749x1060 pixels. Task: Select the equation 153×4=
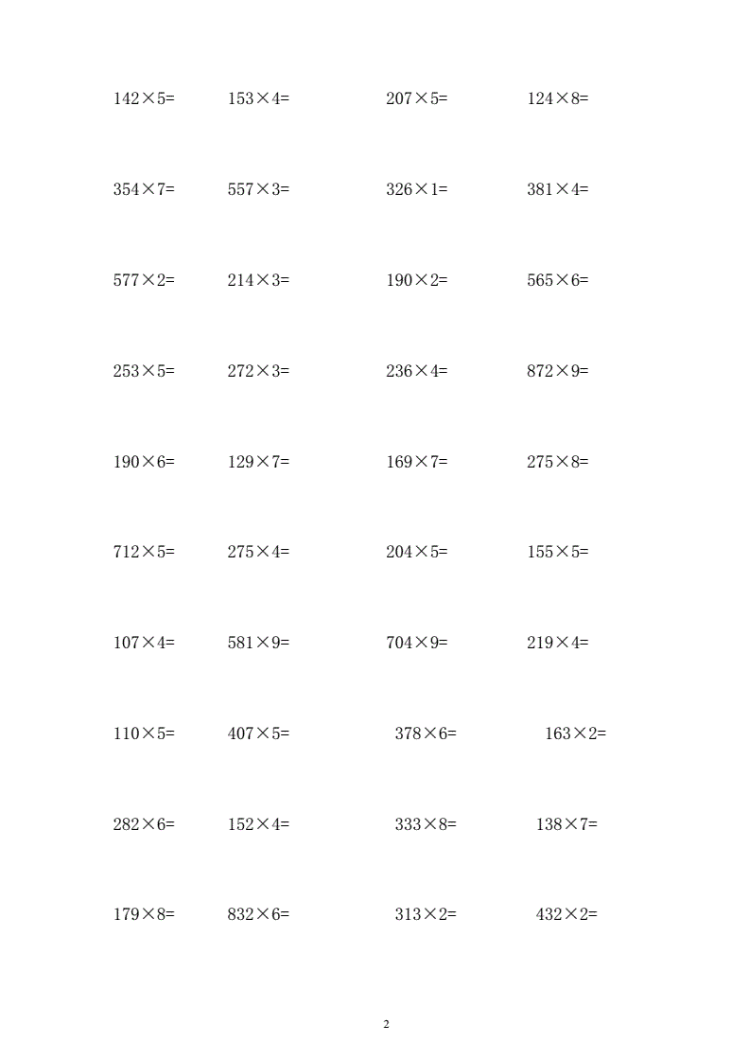[x=258, y=98]
